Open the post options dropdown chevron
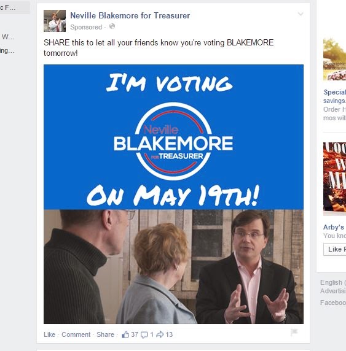Viewport: 346px width, 351px height. coord(301,14)
